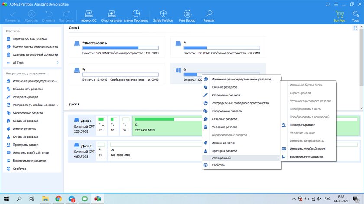Click the pie-chart allocate space toolbar icon
Image resolution: width=364 pixels, height=204 pixels.
pyautogui.click(x=136, y=16)
